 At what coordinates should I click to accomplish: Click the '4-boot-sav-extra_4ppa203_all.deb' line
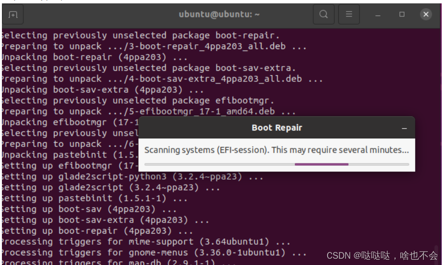162,79
